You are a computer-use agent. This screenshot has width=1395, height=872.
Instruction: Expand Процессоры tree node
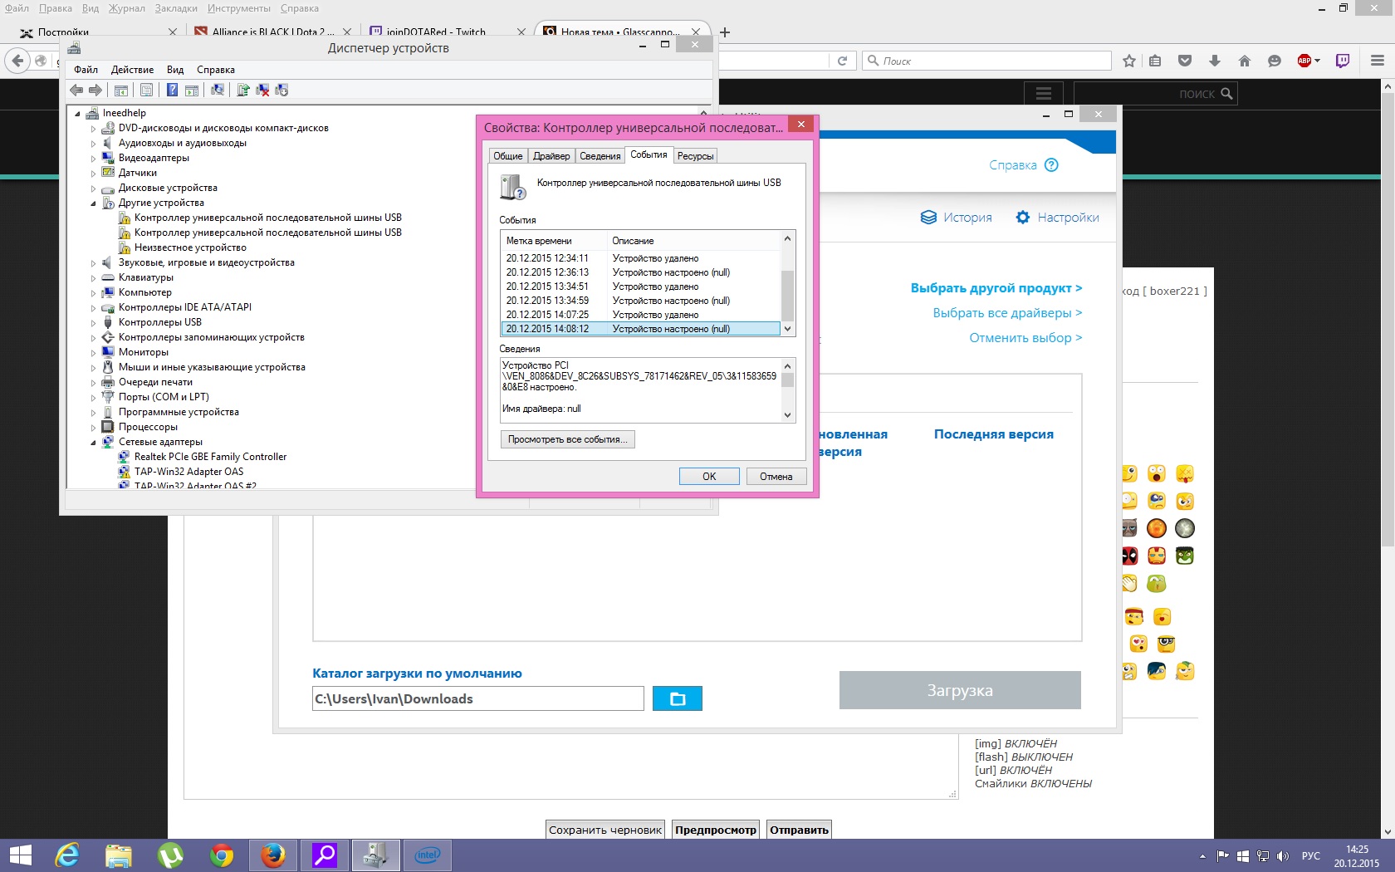click(x=93, y=428)
